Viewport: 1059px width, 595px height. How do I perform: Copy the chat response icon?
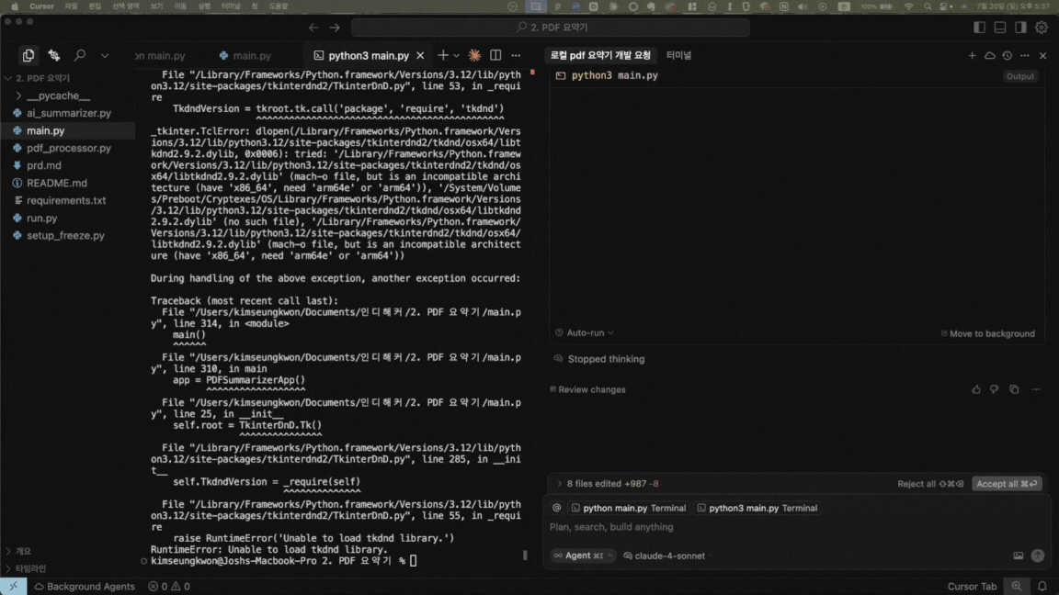pyautogui.click(x=1014, y=389)
